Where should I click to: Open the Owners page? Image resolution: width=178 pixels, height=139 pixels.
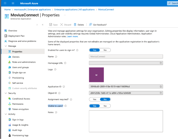point(16,57)
